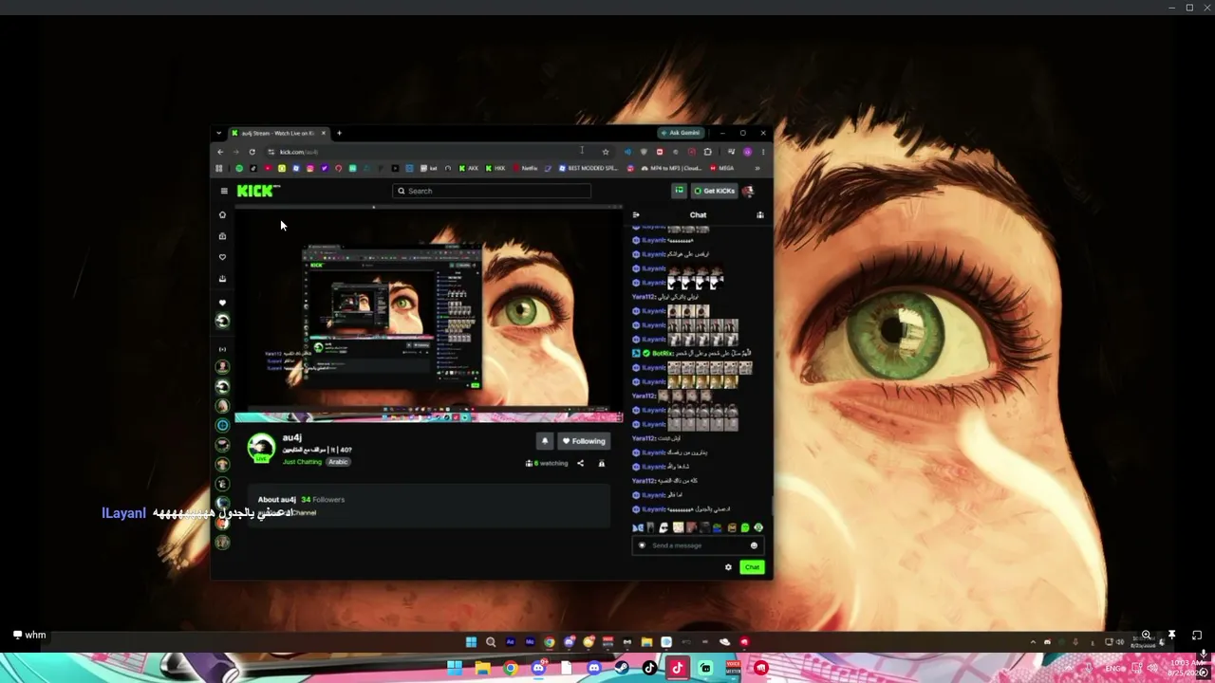This screenshot has height=683, width=1215.
Task: Go to Home in Kick sidebar
Action: [x=222, y=215]
